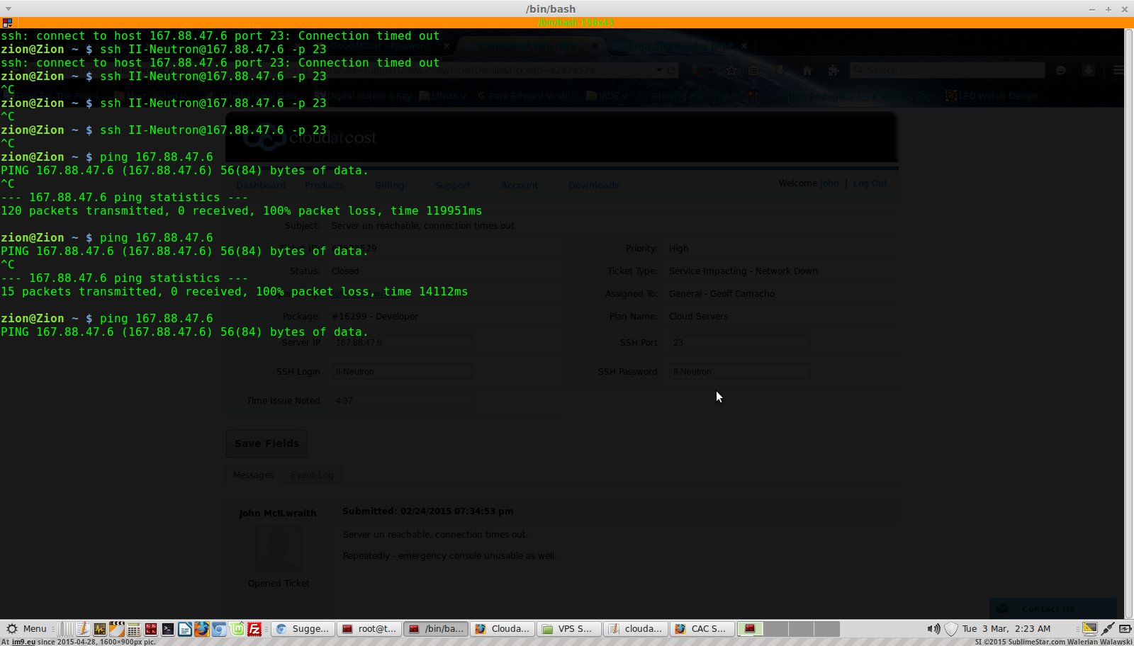1134x646 pixels.
Task: Open Firefox from the taskbar
Action: tap(201, 628)
